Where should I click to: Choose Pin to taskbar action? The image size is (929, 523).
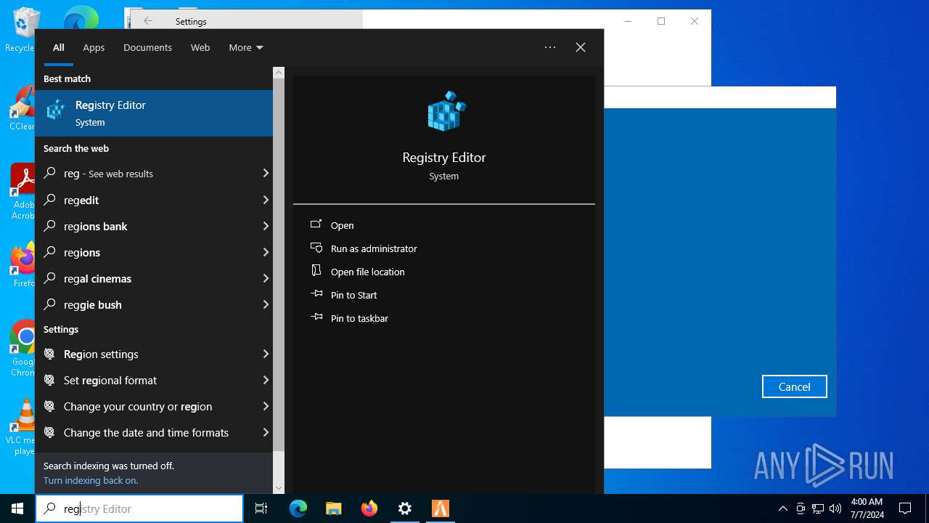[359, 318]
